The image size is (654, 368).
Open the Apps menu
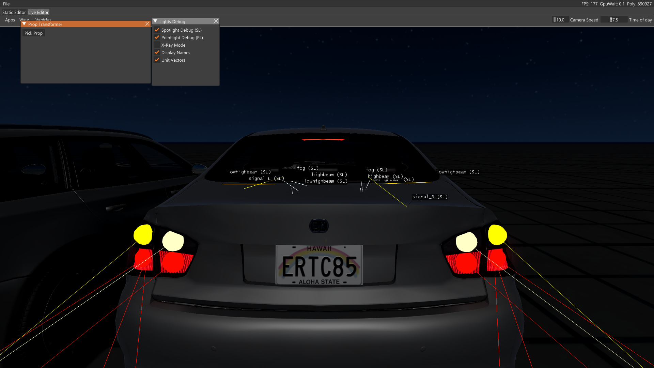(10, 20)
